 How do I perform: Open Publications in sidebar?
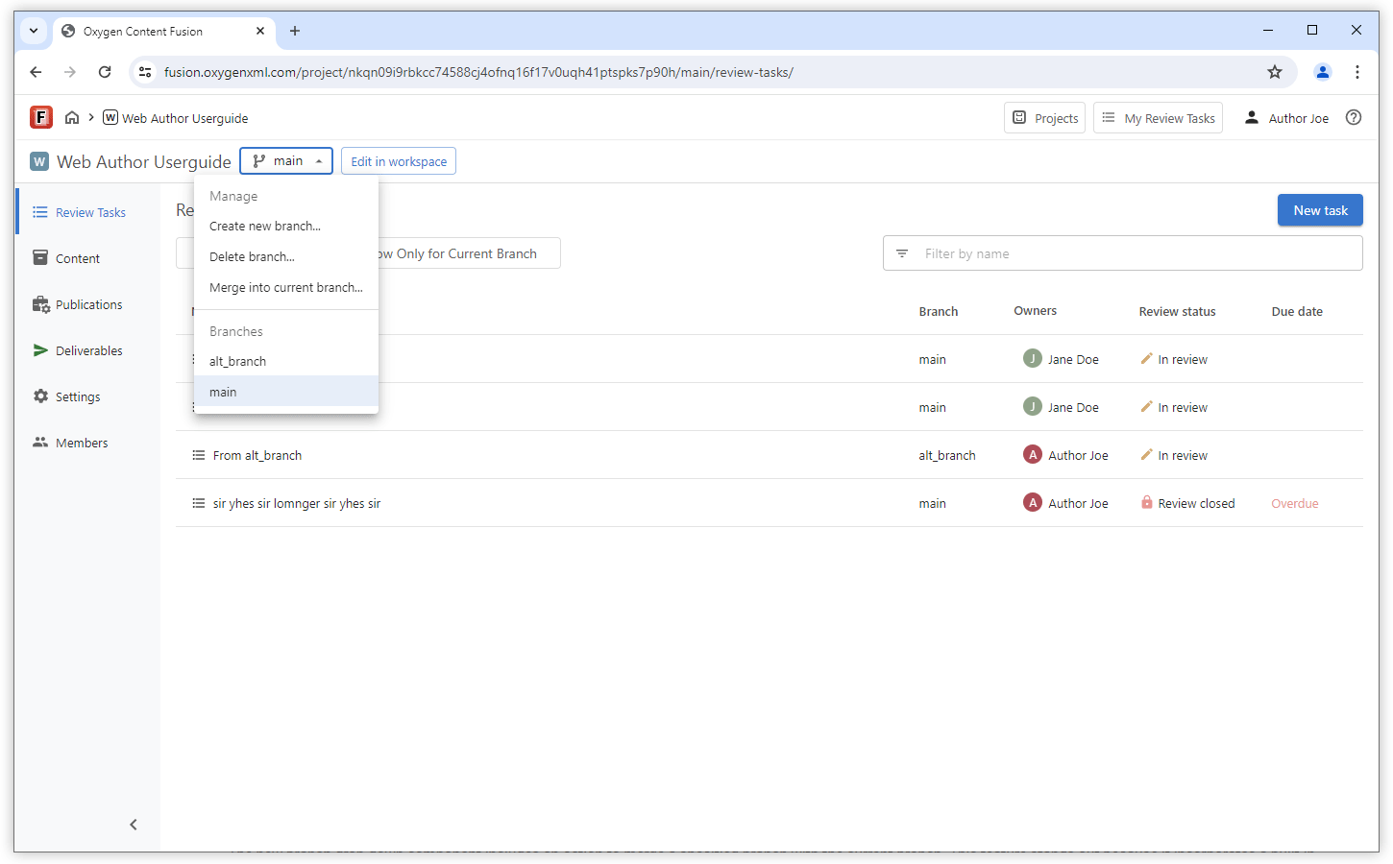pyautogui.click(x=88, y=304)
